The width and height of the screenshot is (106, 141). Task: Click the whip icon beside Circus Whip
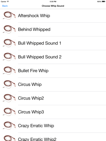[x=9, y=84]
